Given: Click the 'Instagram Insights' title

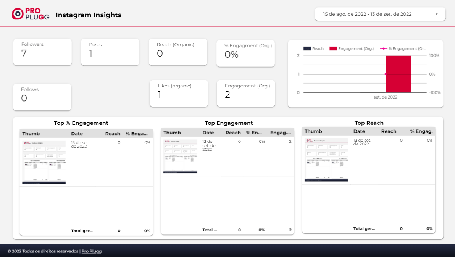Looking at the screenshot, I should [x=89, y=15].
